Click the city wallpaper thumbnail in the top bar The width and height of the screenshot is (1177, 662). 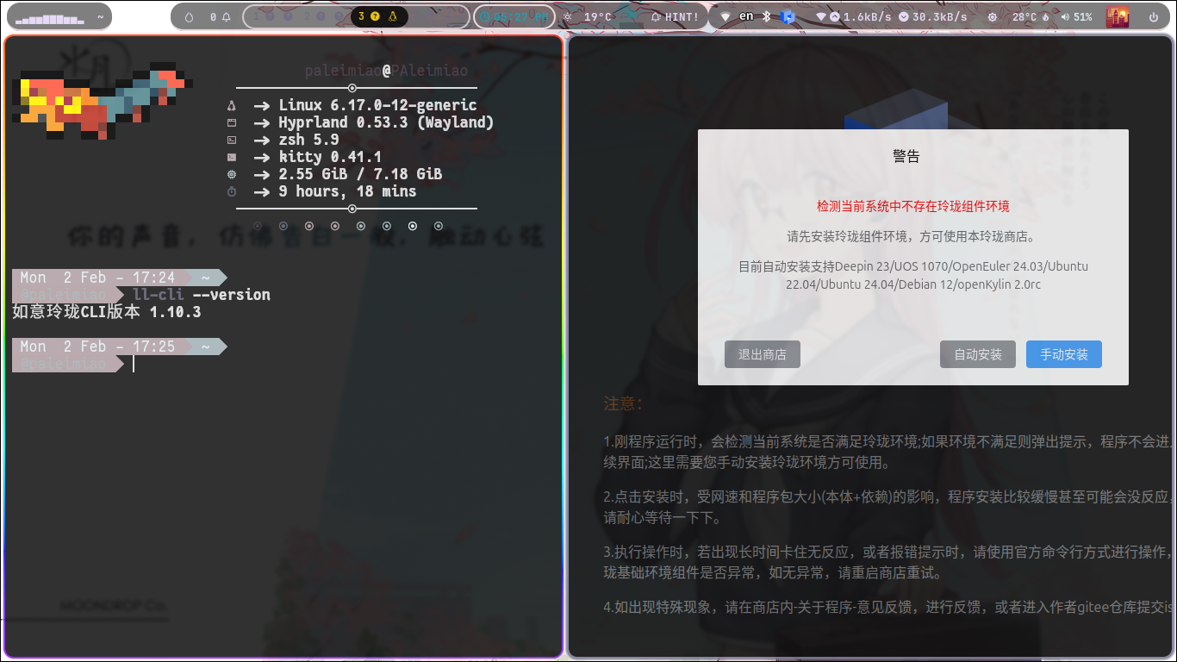1118,16
